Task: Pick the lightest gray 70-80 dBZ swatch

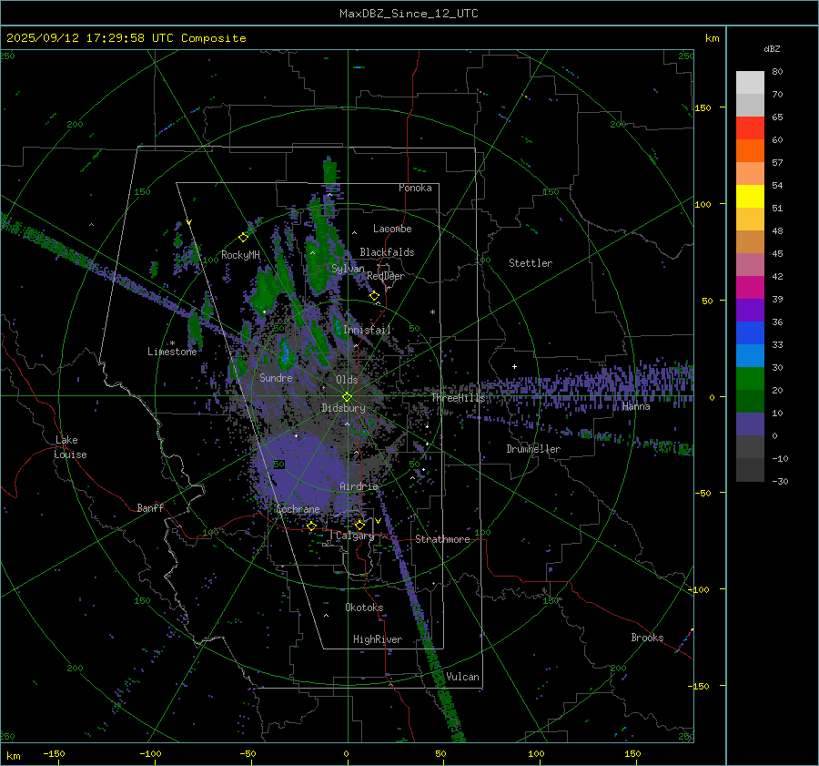Action: click(x=750, y=83)
